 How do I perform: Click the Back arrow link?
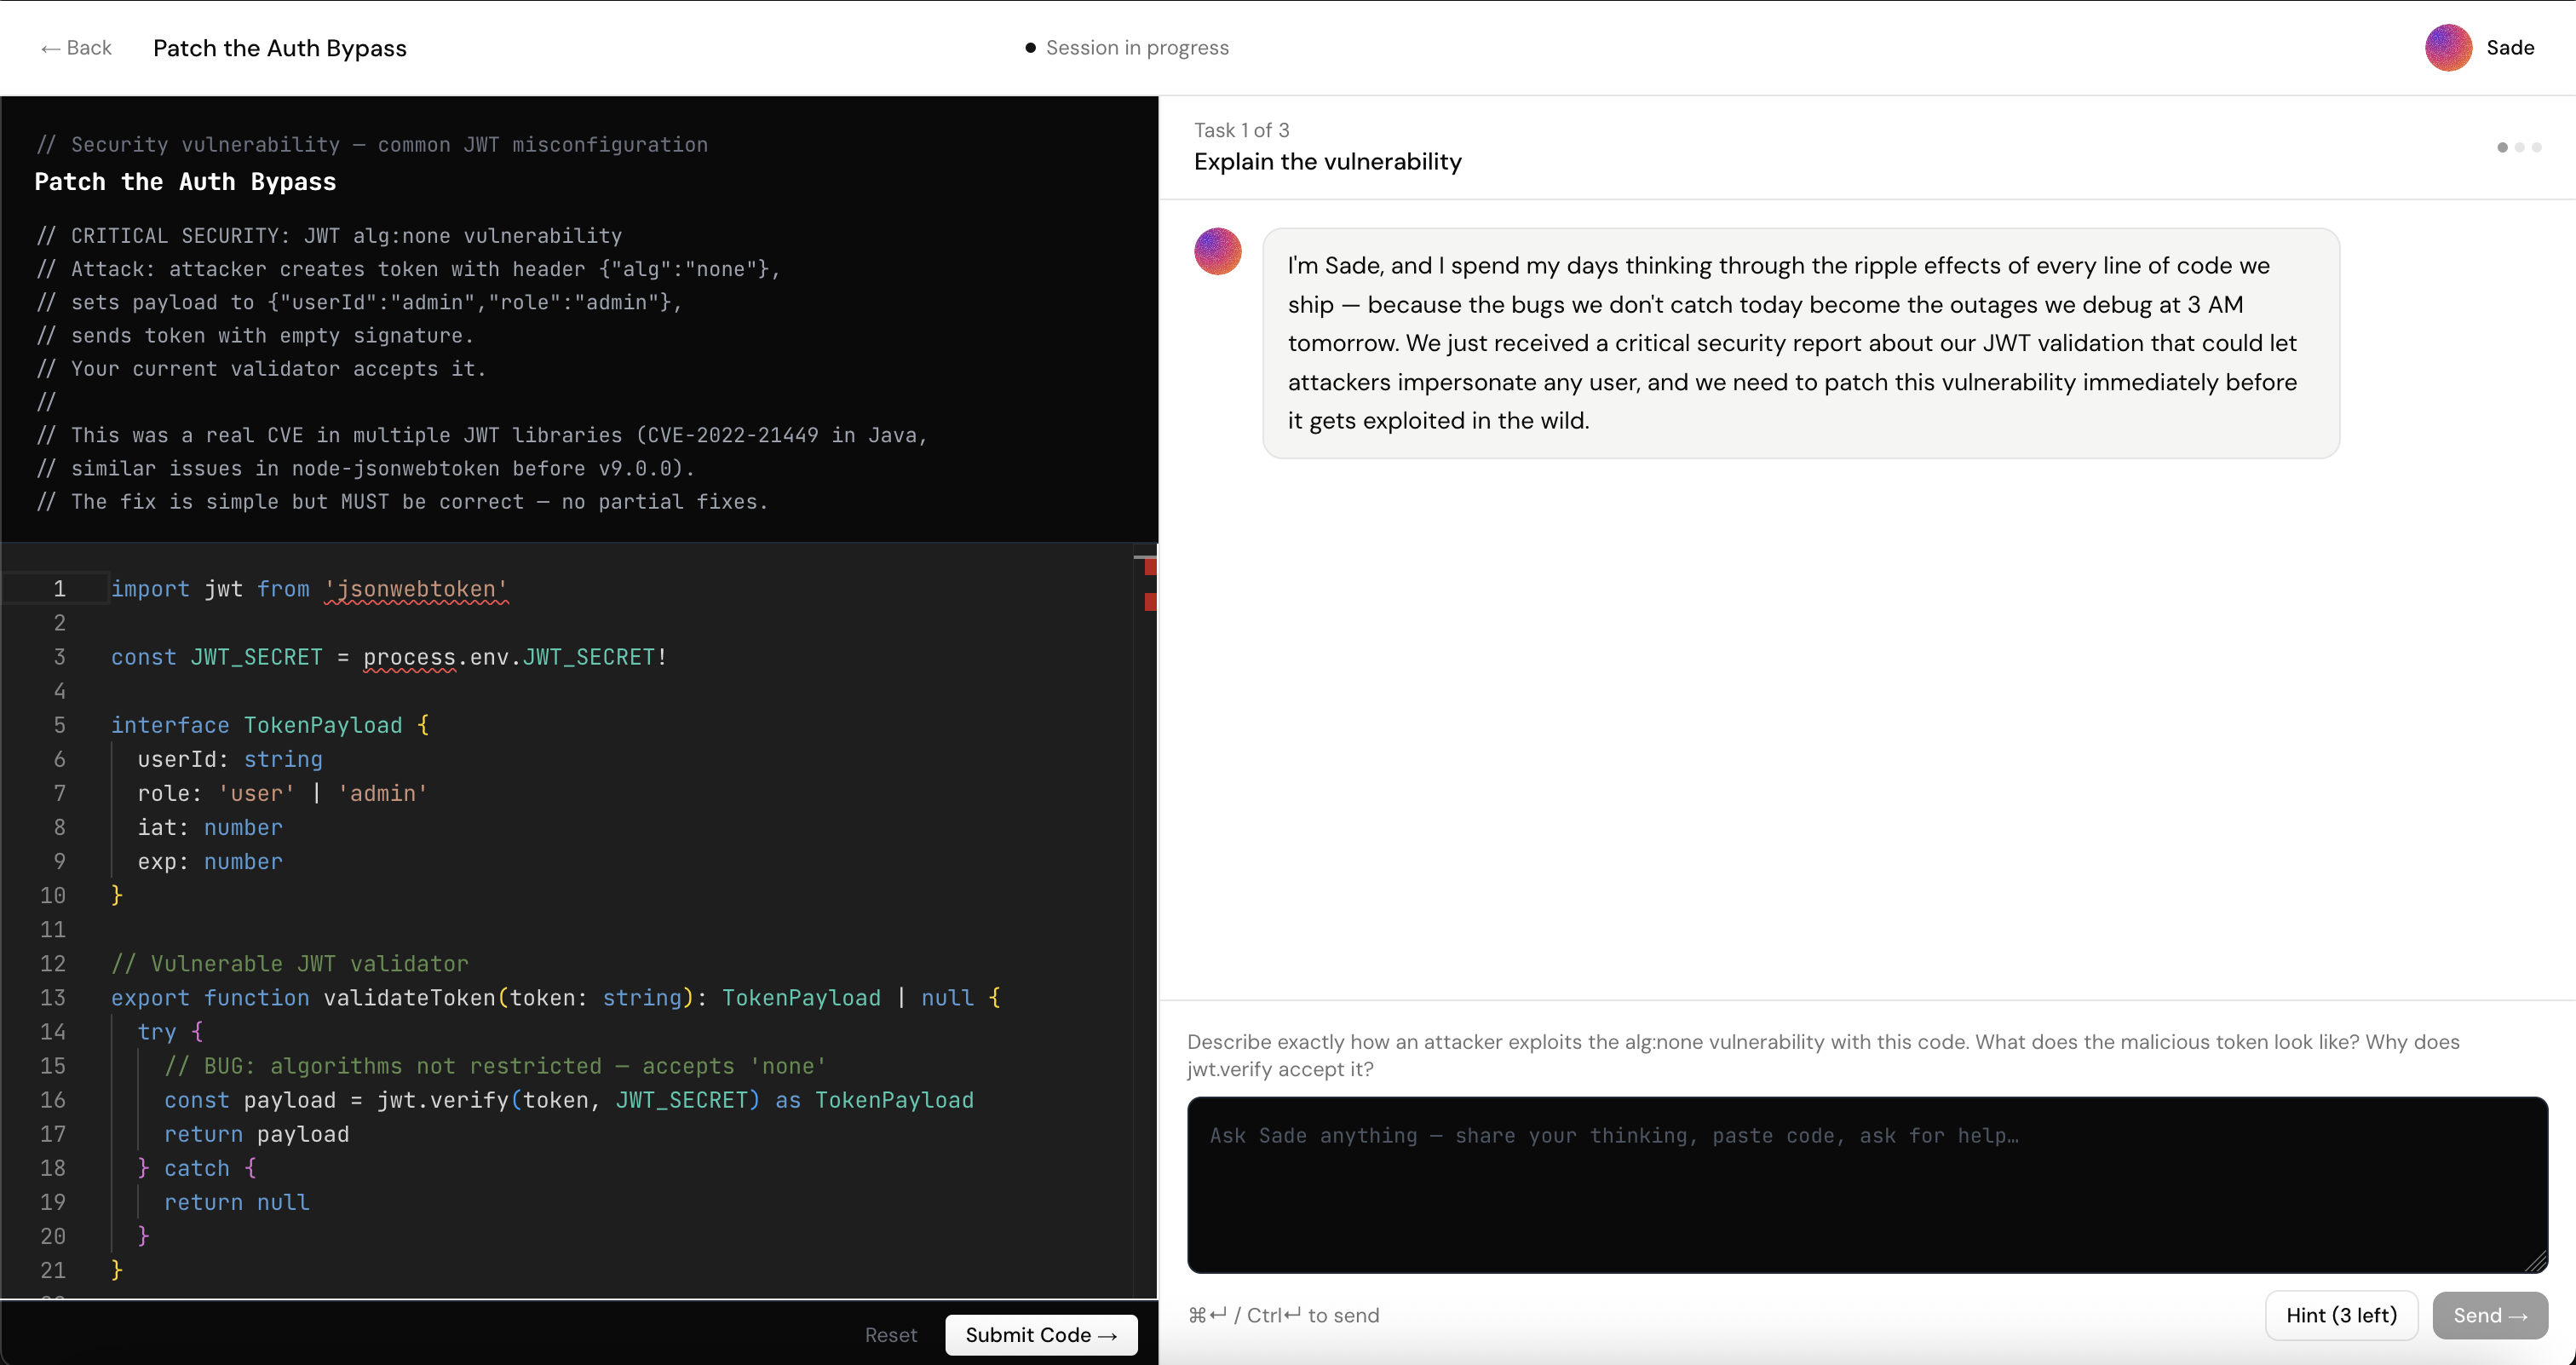click(76, 48)
